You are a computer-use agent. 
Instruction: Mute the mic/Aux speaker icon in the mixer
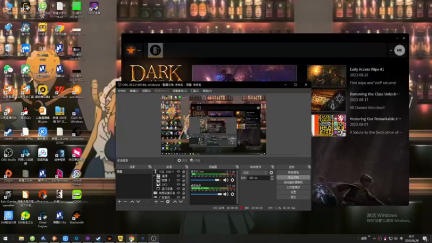[x=226, y=180]
